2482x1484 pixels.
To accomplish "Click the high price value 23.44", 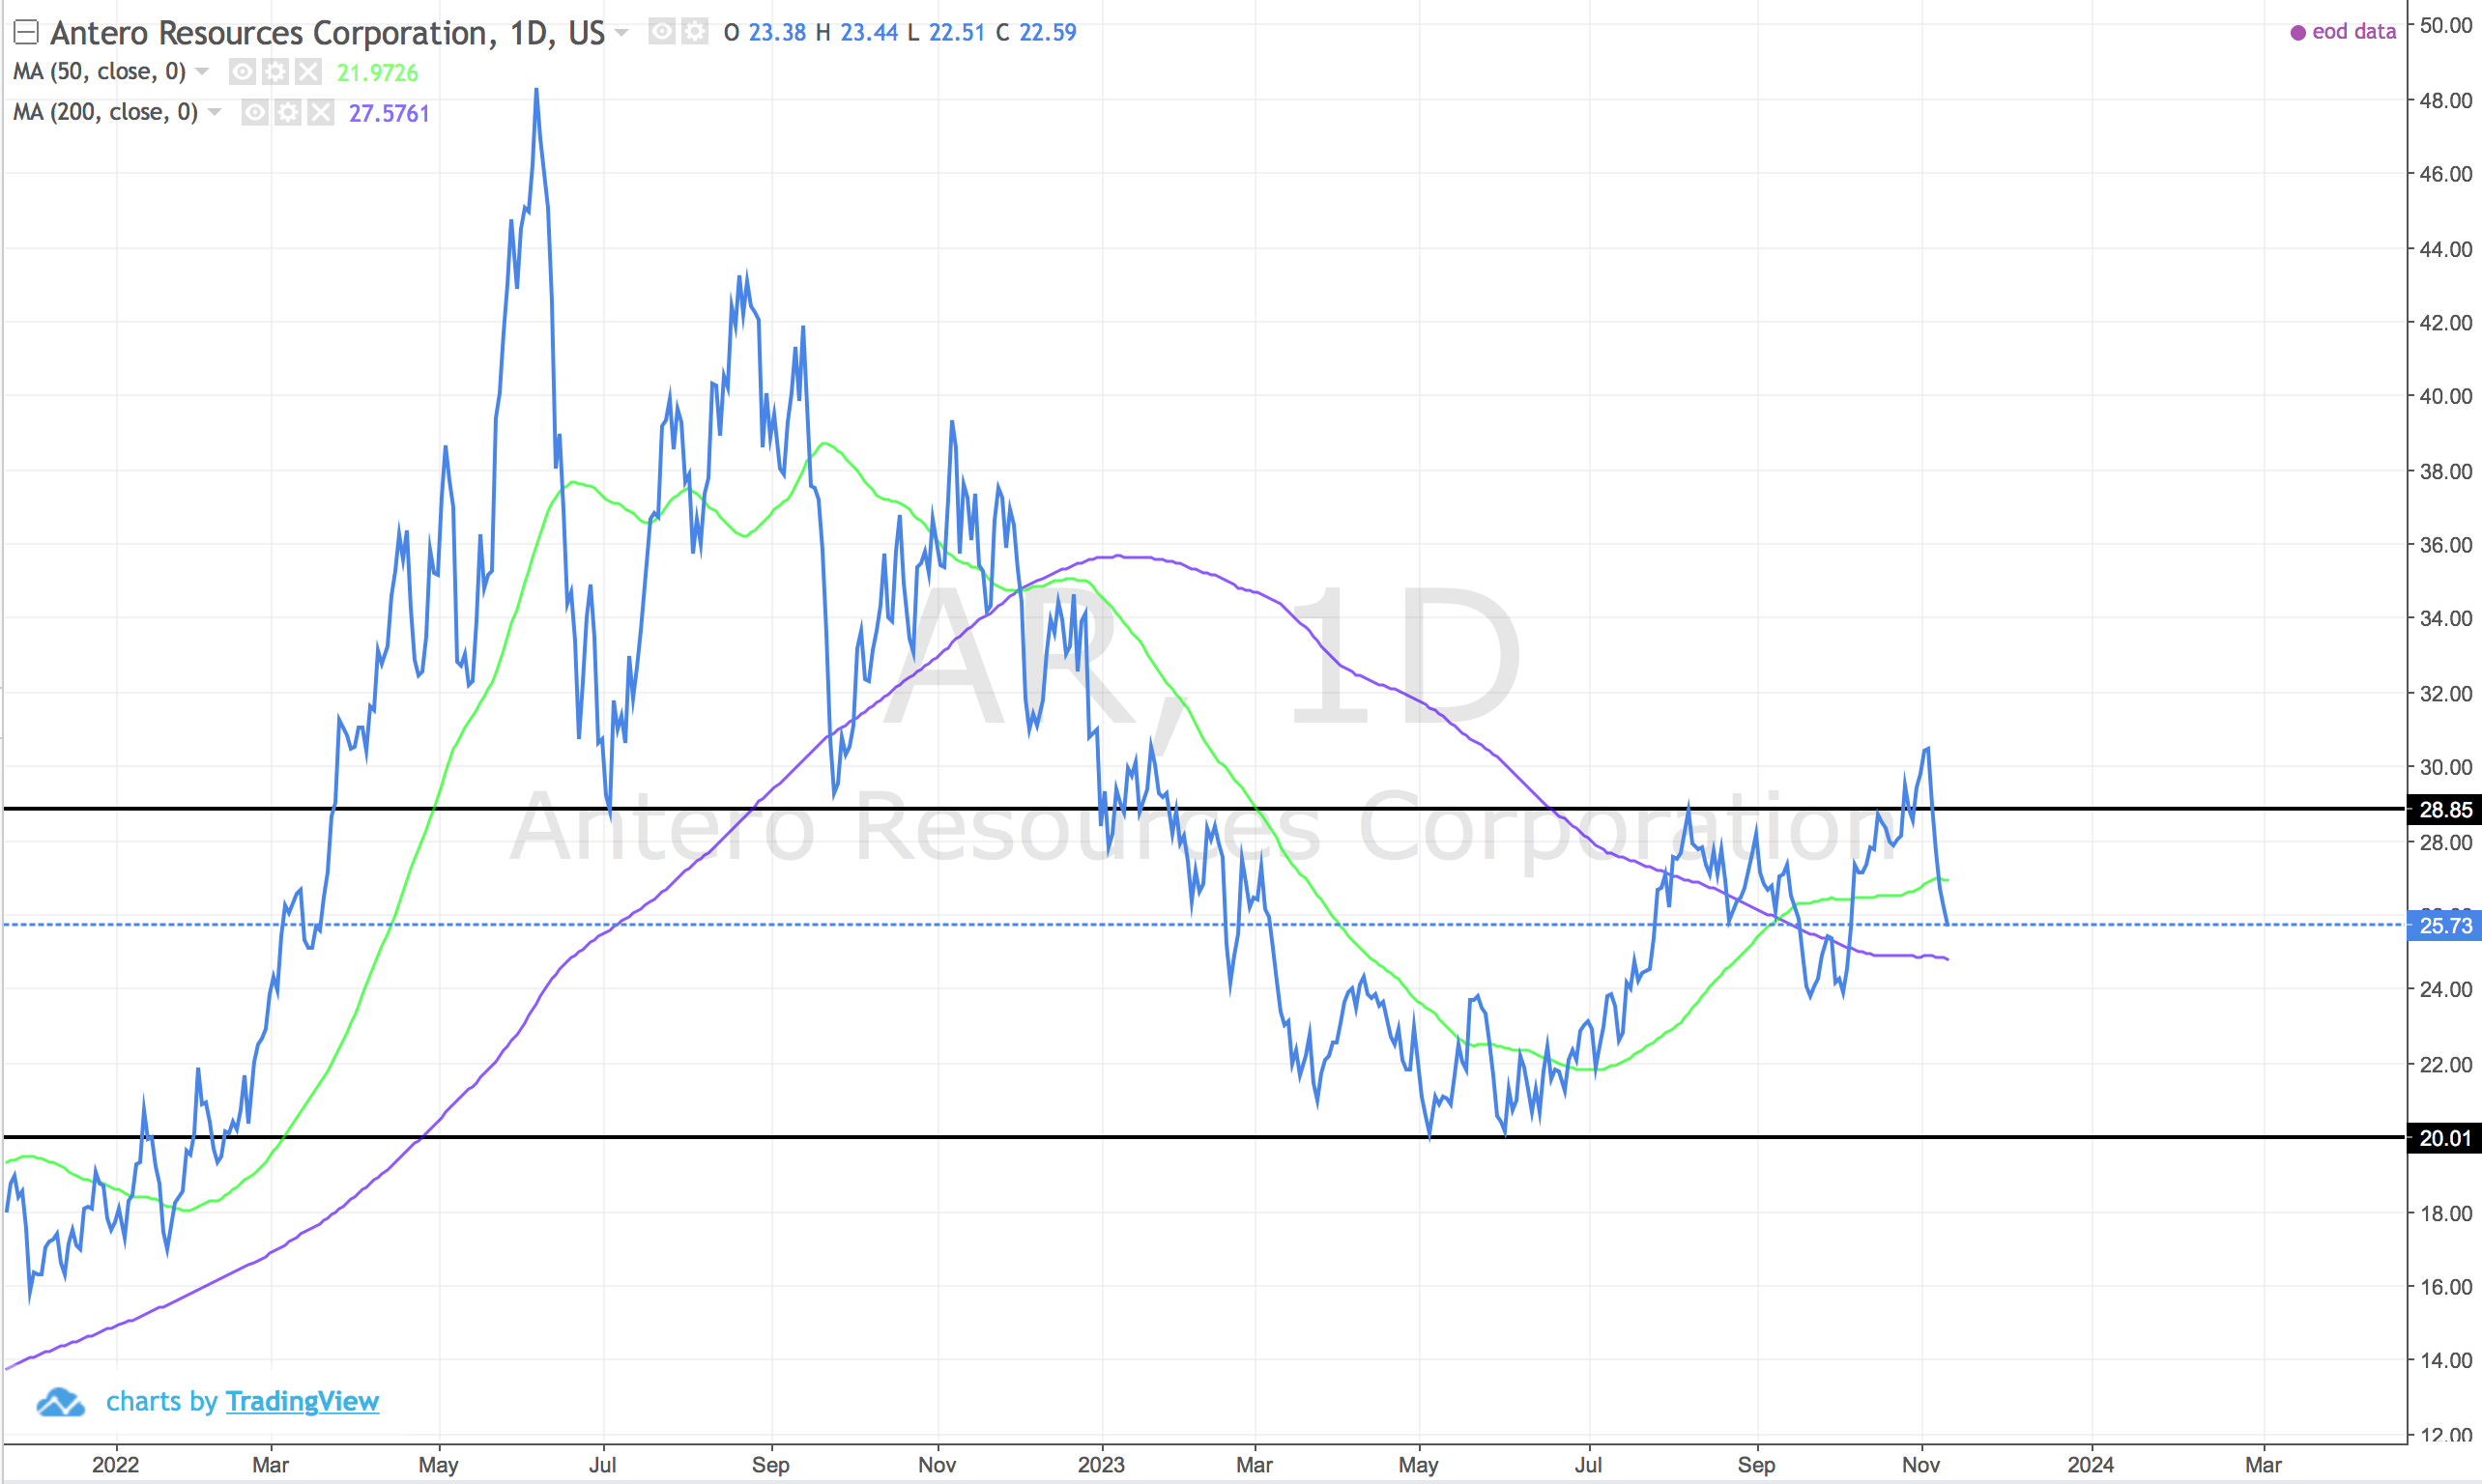I will 868,33.
